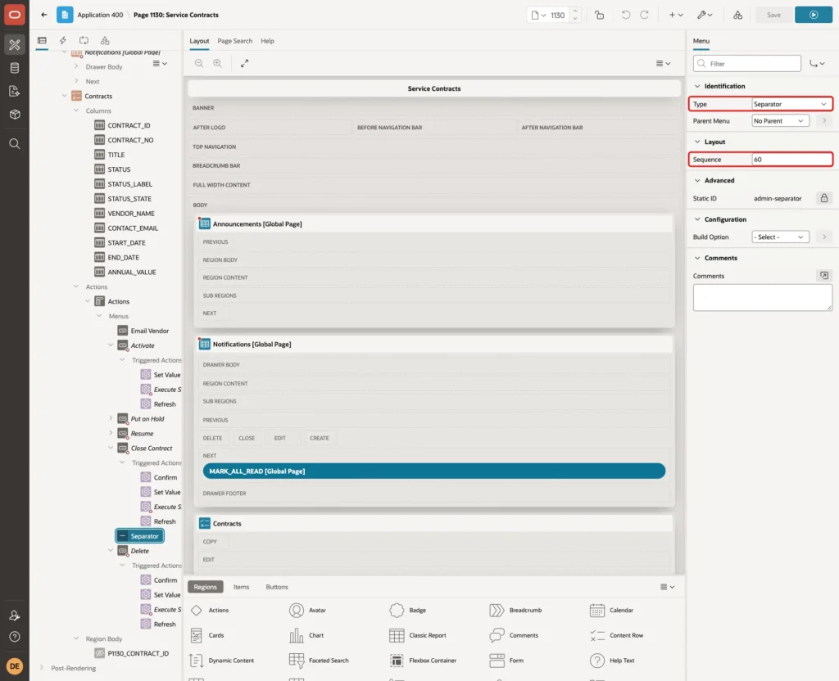Viewport: 839px width, 681px height.
Task: Open the Parent Menu dropdown
Action: point(780,121)
